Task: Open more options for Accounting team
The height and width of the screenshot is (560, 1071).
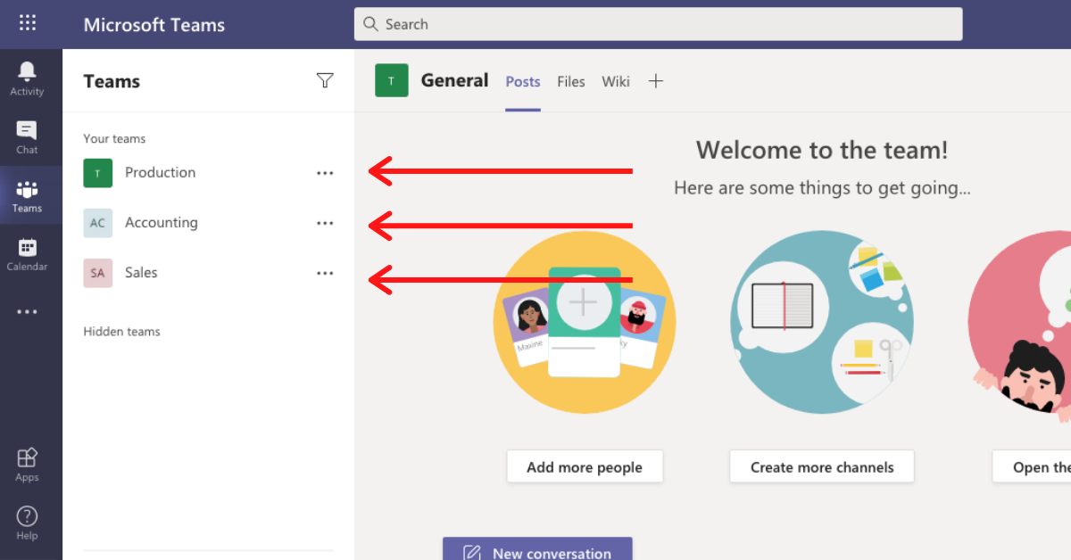Action: 325,223
